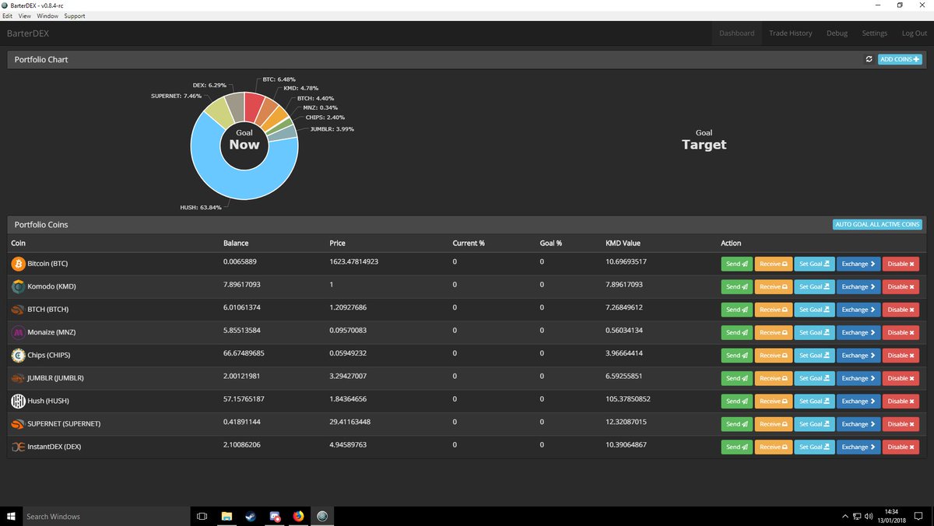934x526 pixels.
Task: Click Hush KMD value 105.37850852
Action: [627, 399]
